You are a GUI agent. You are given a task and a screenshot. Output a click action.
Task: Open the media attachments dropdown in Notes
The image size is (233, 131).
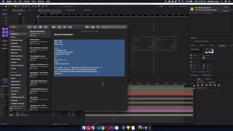click(x=87, y=27)
